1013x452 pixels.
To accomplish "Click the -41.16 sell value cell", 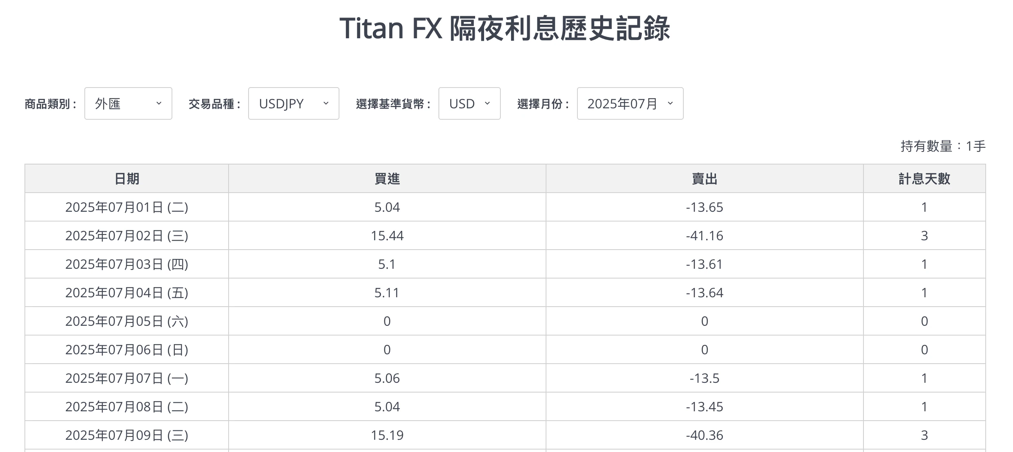I will tap(704, 236).
